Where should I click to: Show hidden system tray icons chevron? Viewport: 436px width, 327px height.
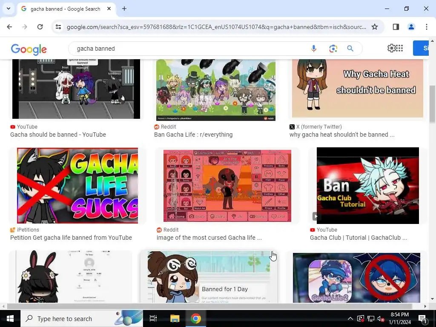pyautogui.click(x=350, y=318)
